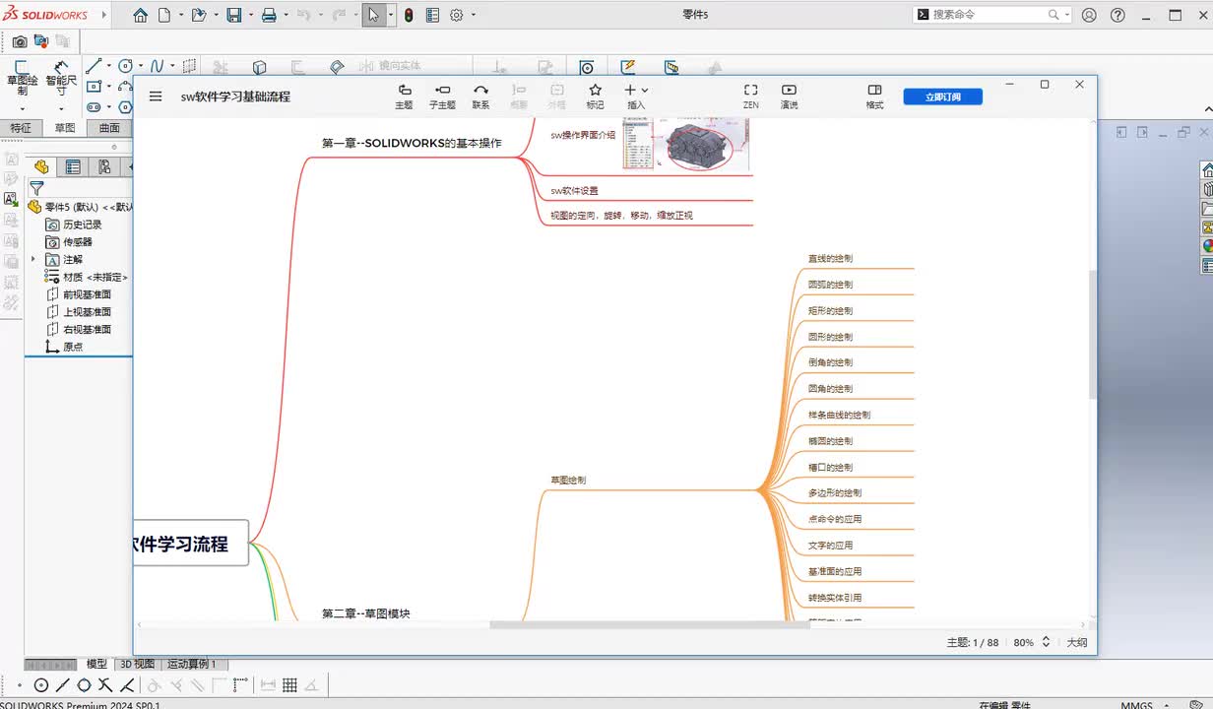Open the PropertyManager tab icon
Screen dimensions: 1213x709
click(73, 167)
